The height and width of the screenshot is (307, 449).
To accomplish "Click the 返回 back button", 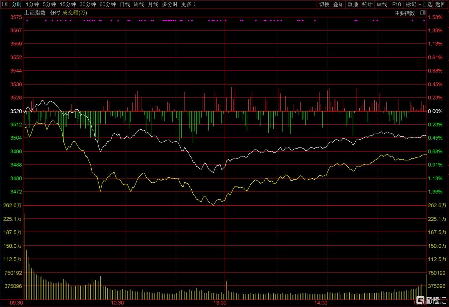I will click(x=440, y=4).
